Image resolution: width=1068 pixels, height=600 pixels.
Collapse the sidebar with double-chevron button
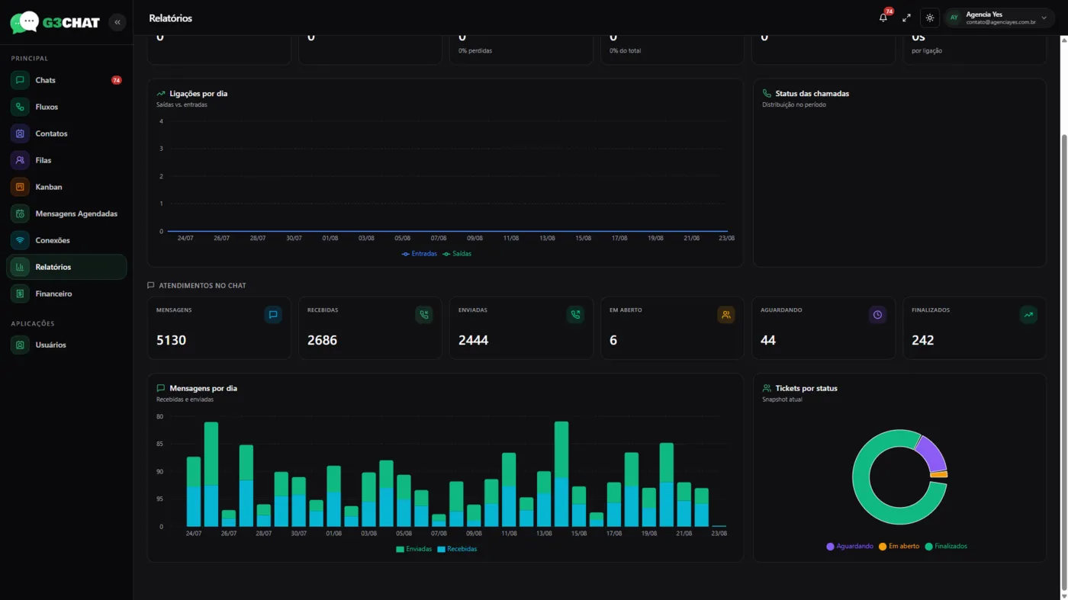point(117,22)
